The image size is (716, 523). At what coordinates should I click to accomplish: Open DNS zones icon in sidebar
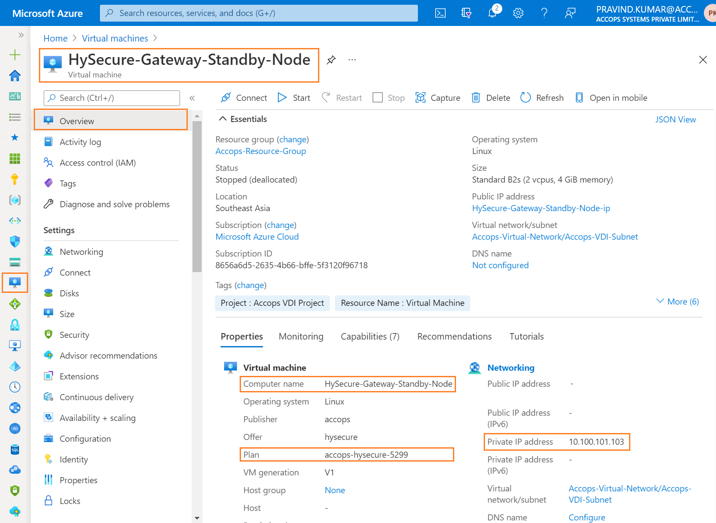(15, 428)
